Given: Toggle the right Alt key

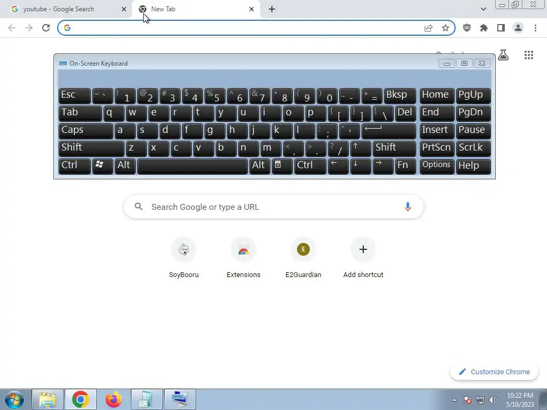Looking at the screenshot, I should (x=260, y=166).
